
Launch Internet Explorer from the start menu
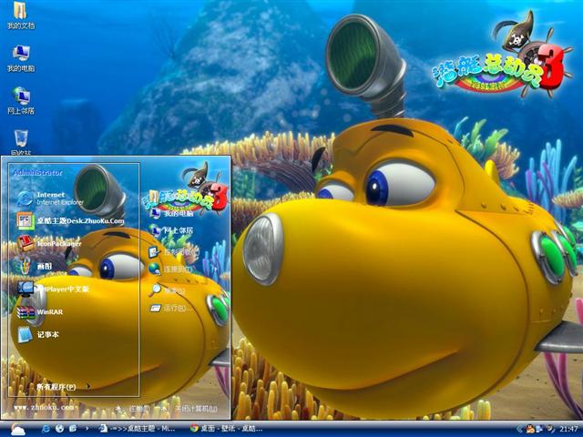pos(51,198)
